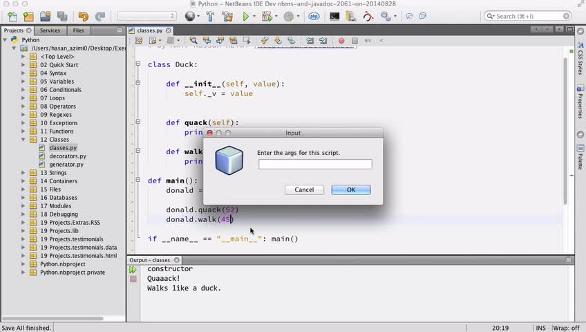Click the Re-run green arrows in Output
Screen dimensions: 586x332
pos(133,270)
